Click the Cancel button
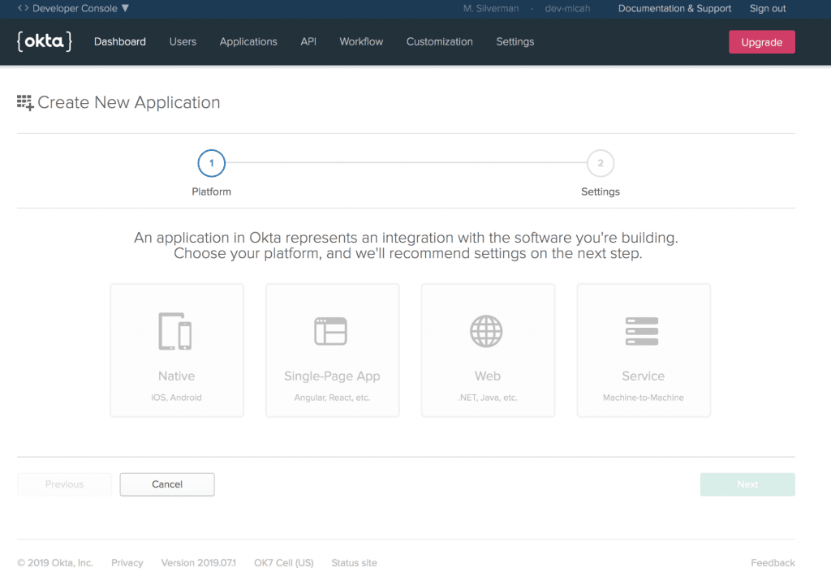This screenshot has width=831, height=585. click(x=167, y=484)
